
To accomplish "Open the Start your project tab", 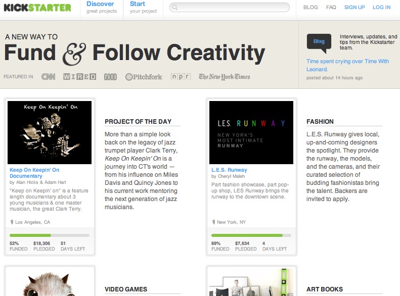I will click(142, 8).
